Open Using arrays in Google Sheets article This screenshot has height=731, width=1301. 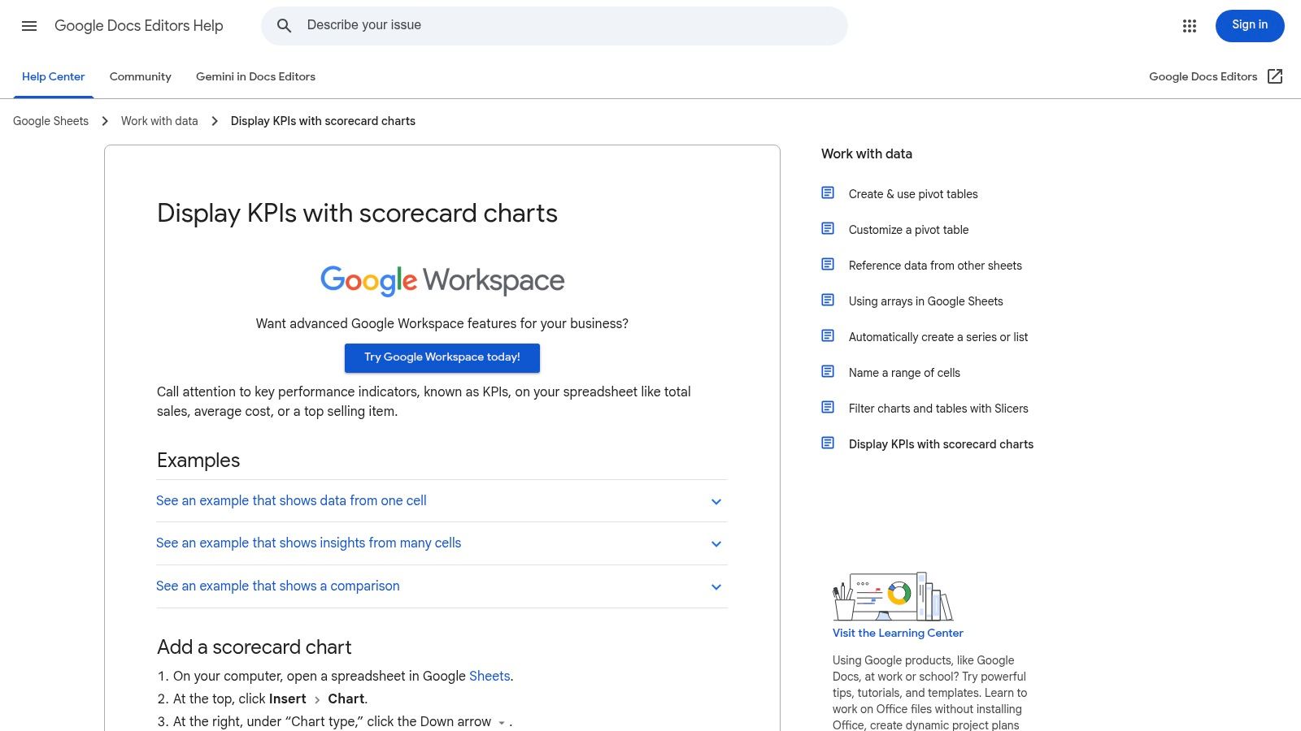[925, 301]
